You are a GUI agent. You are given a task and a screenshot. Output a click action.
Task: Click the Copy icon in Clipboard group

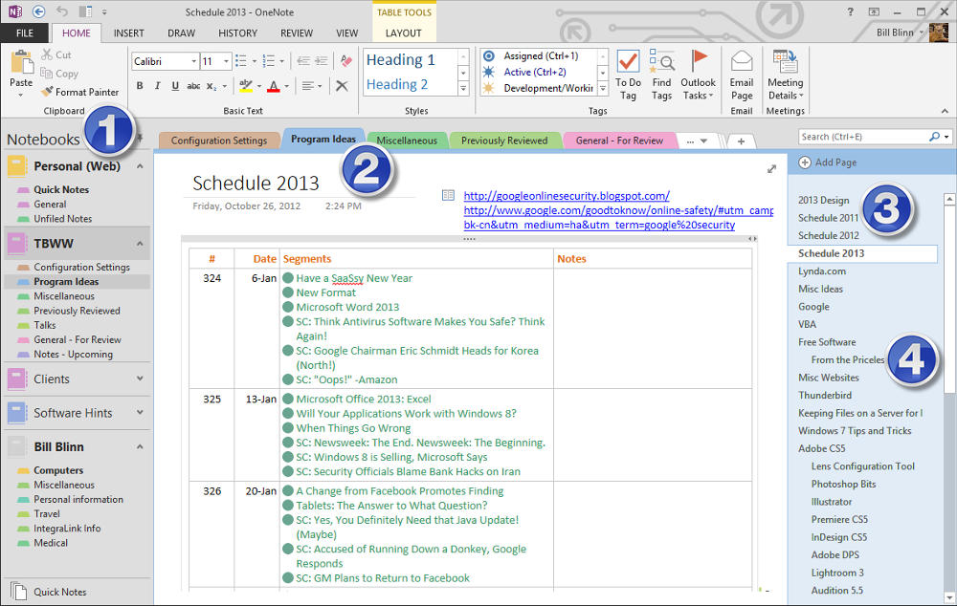click(x=46, y=74)
